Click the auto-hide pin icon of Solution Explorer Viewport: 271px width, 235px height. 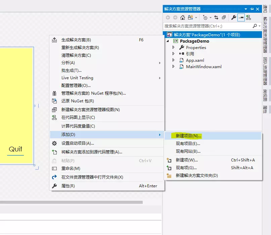[252, 9]
